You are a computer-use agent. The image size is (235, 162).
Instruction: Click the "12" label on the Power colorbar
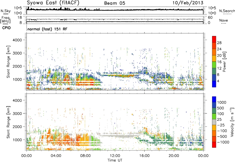[x=219, y=68]
